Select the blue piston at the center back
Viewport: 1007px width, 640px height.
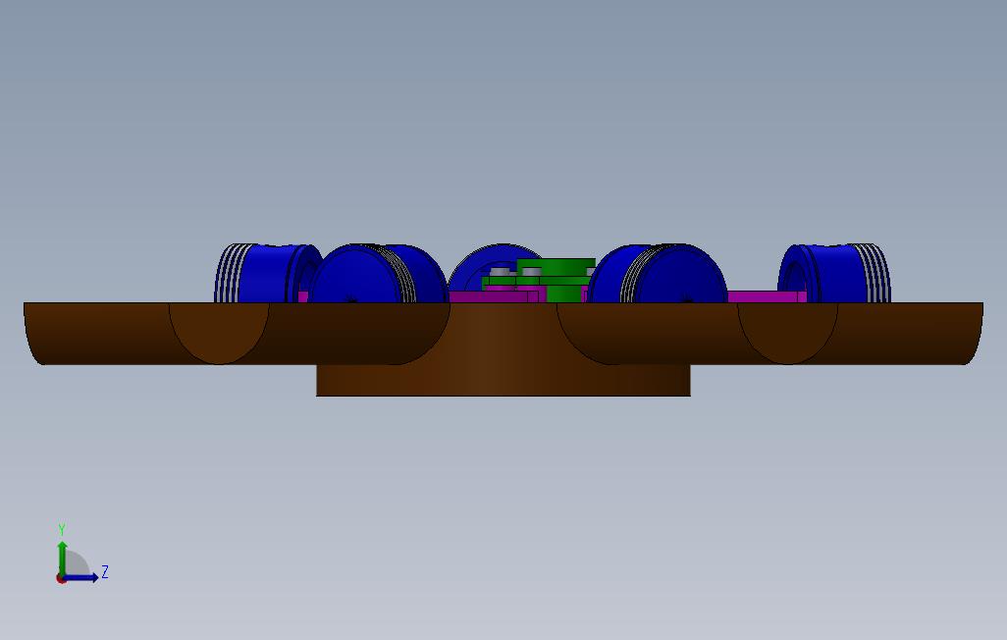click(495, 267)
